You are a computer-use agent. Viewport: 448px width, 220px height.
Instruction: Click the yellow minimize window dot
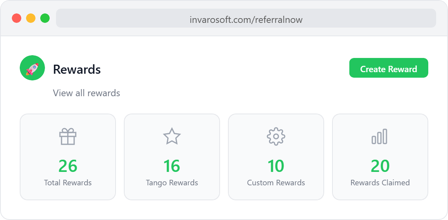click(x=31, y=18)
